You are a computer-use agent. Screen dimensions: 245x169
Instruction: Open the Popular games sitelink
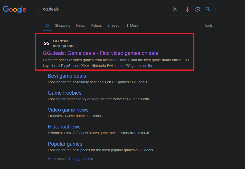click(65, 144)
